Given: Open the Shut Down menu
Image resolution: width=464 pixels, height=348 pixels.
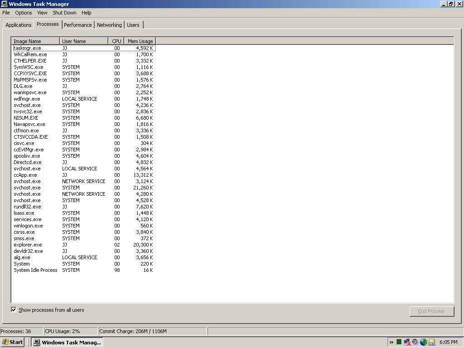Looking at the screenshot, I should click(x=64, y=13).
